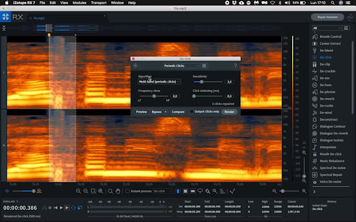356x222 pixels.
Task: Select De-click entry in History
Action: tap(317, 209)
